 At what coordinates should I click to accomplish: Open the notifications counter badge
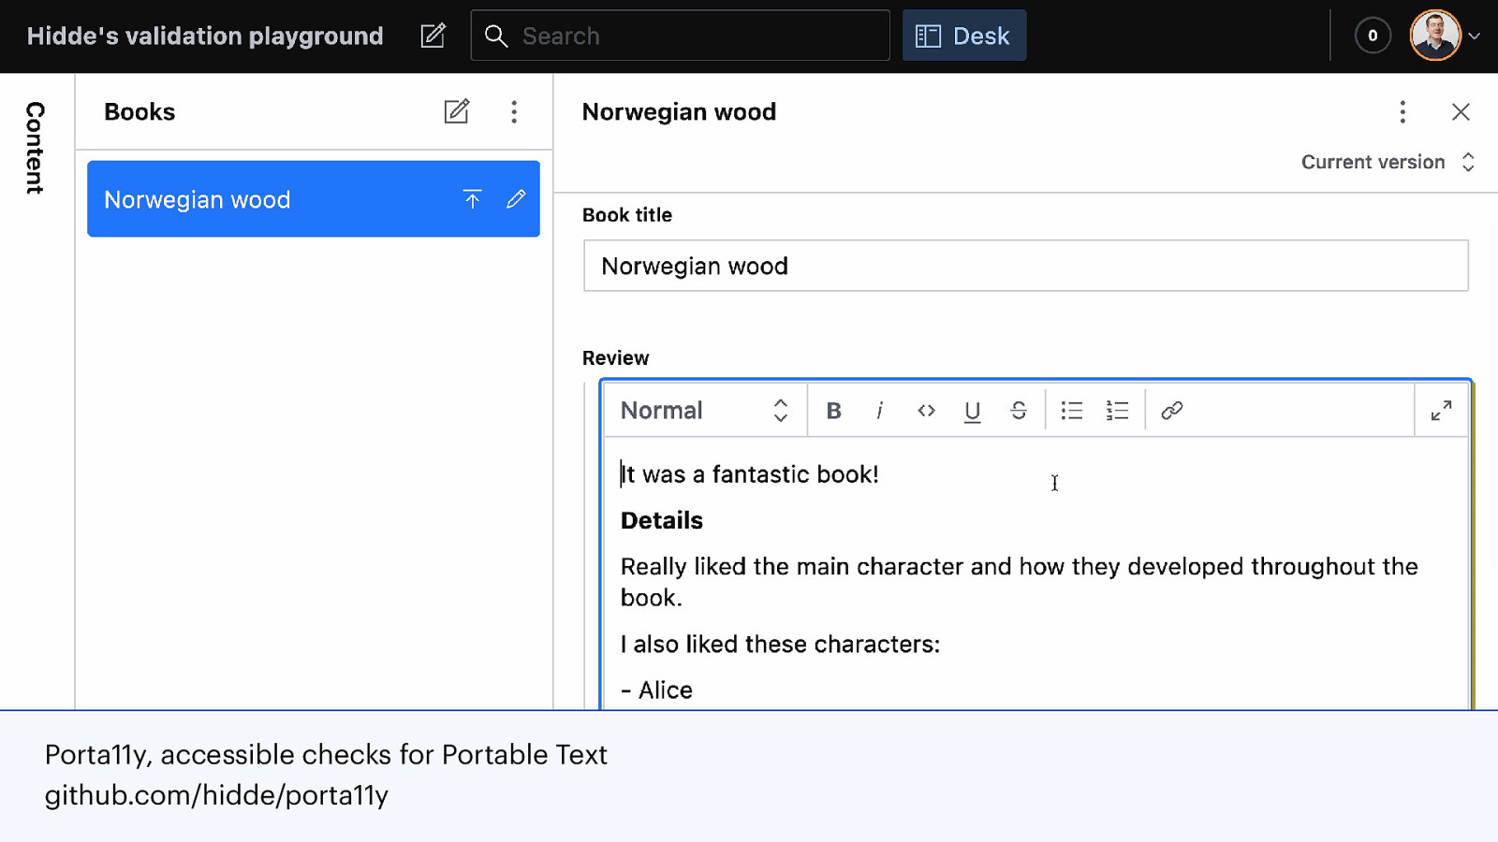tap(1373, 36)
